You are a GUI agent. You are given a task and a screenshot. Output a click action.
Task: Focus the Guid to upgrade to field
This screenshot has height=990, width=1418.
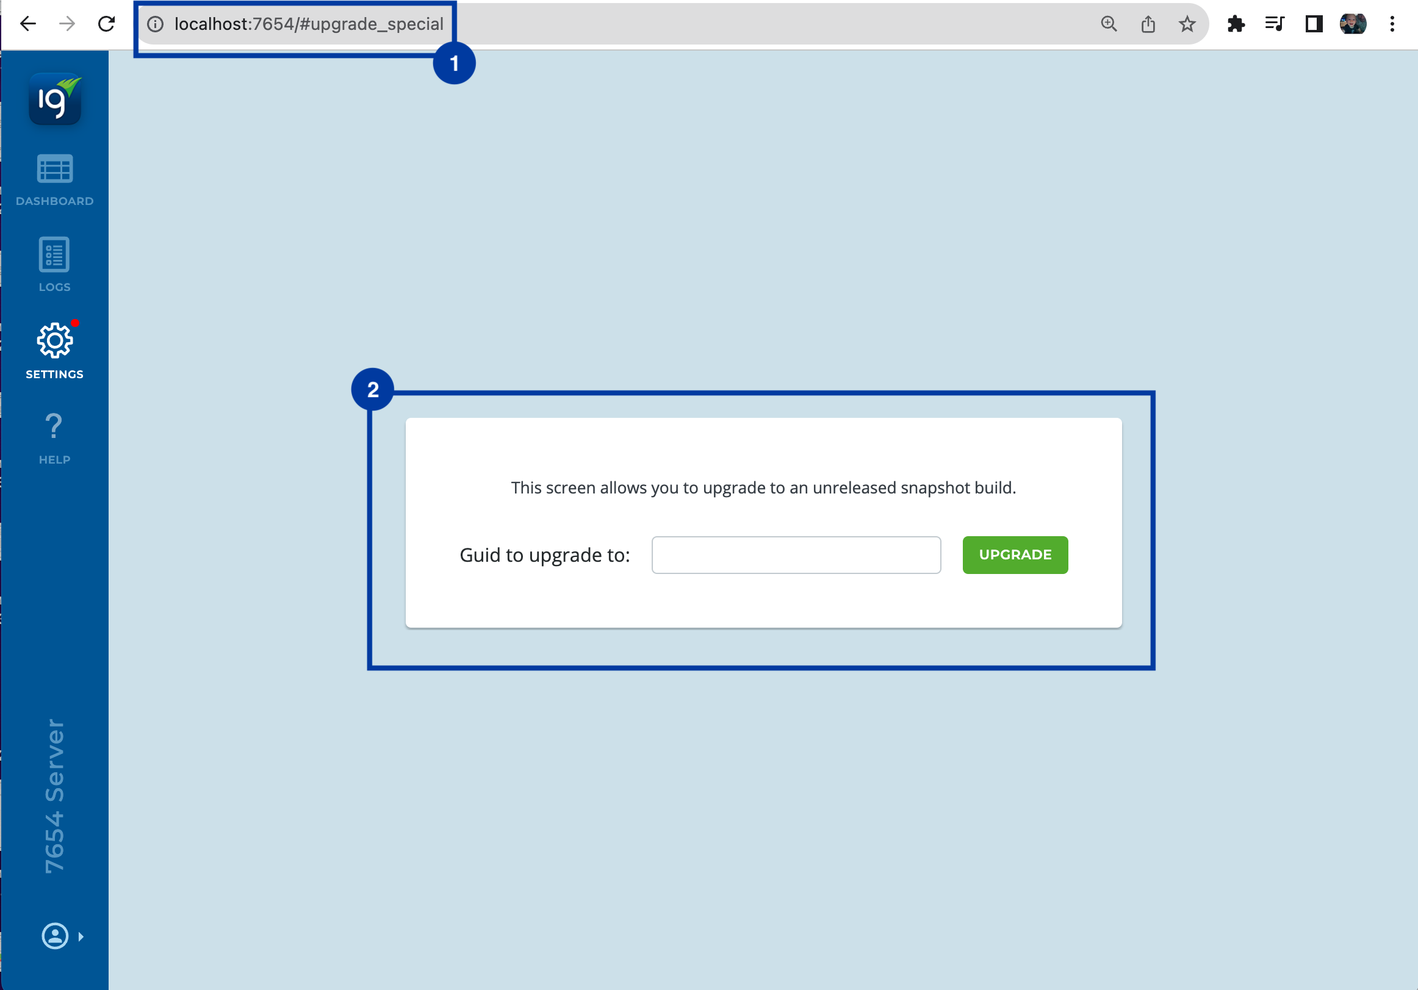[x=796, y=554]
